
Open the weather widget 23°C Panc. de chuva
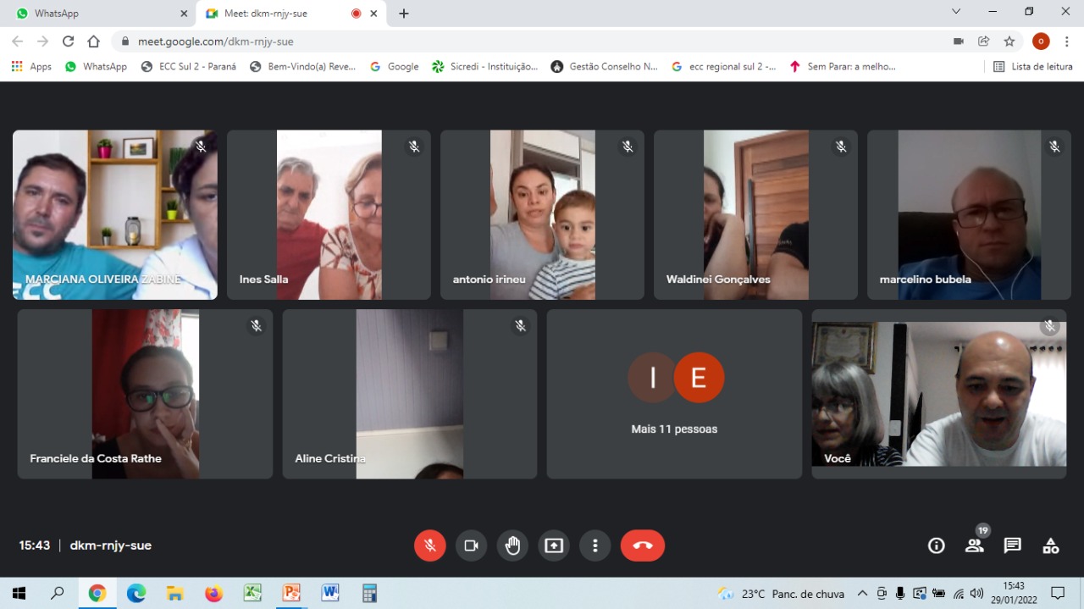pos(780,594)
